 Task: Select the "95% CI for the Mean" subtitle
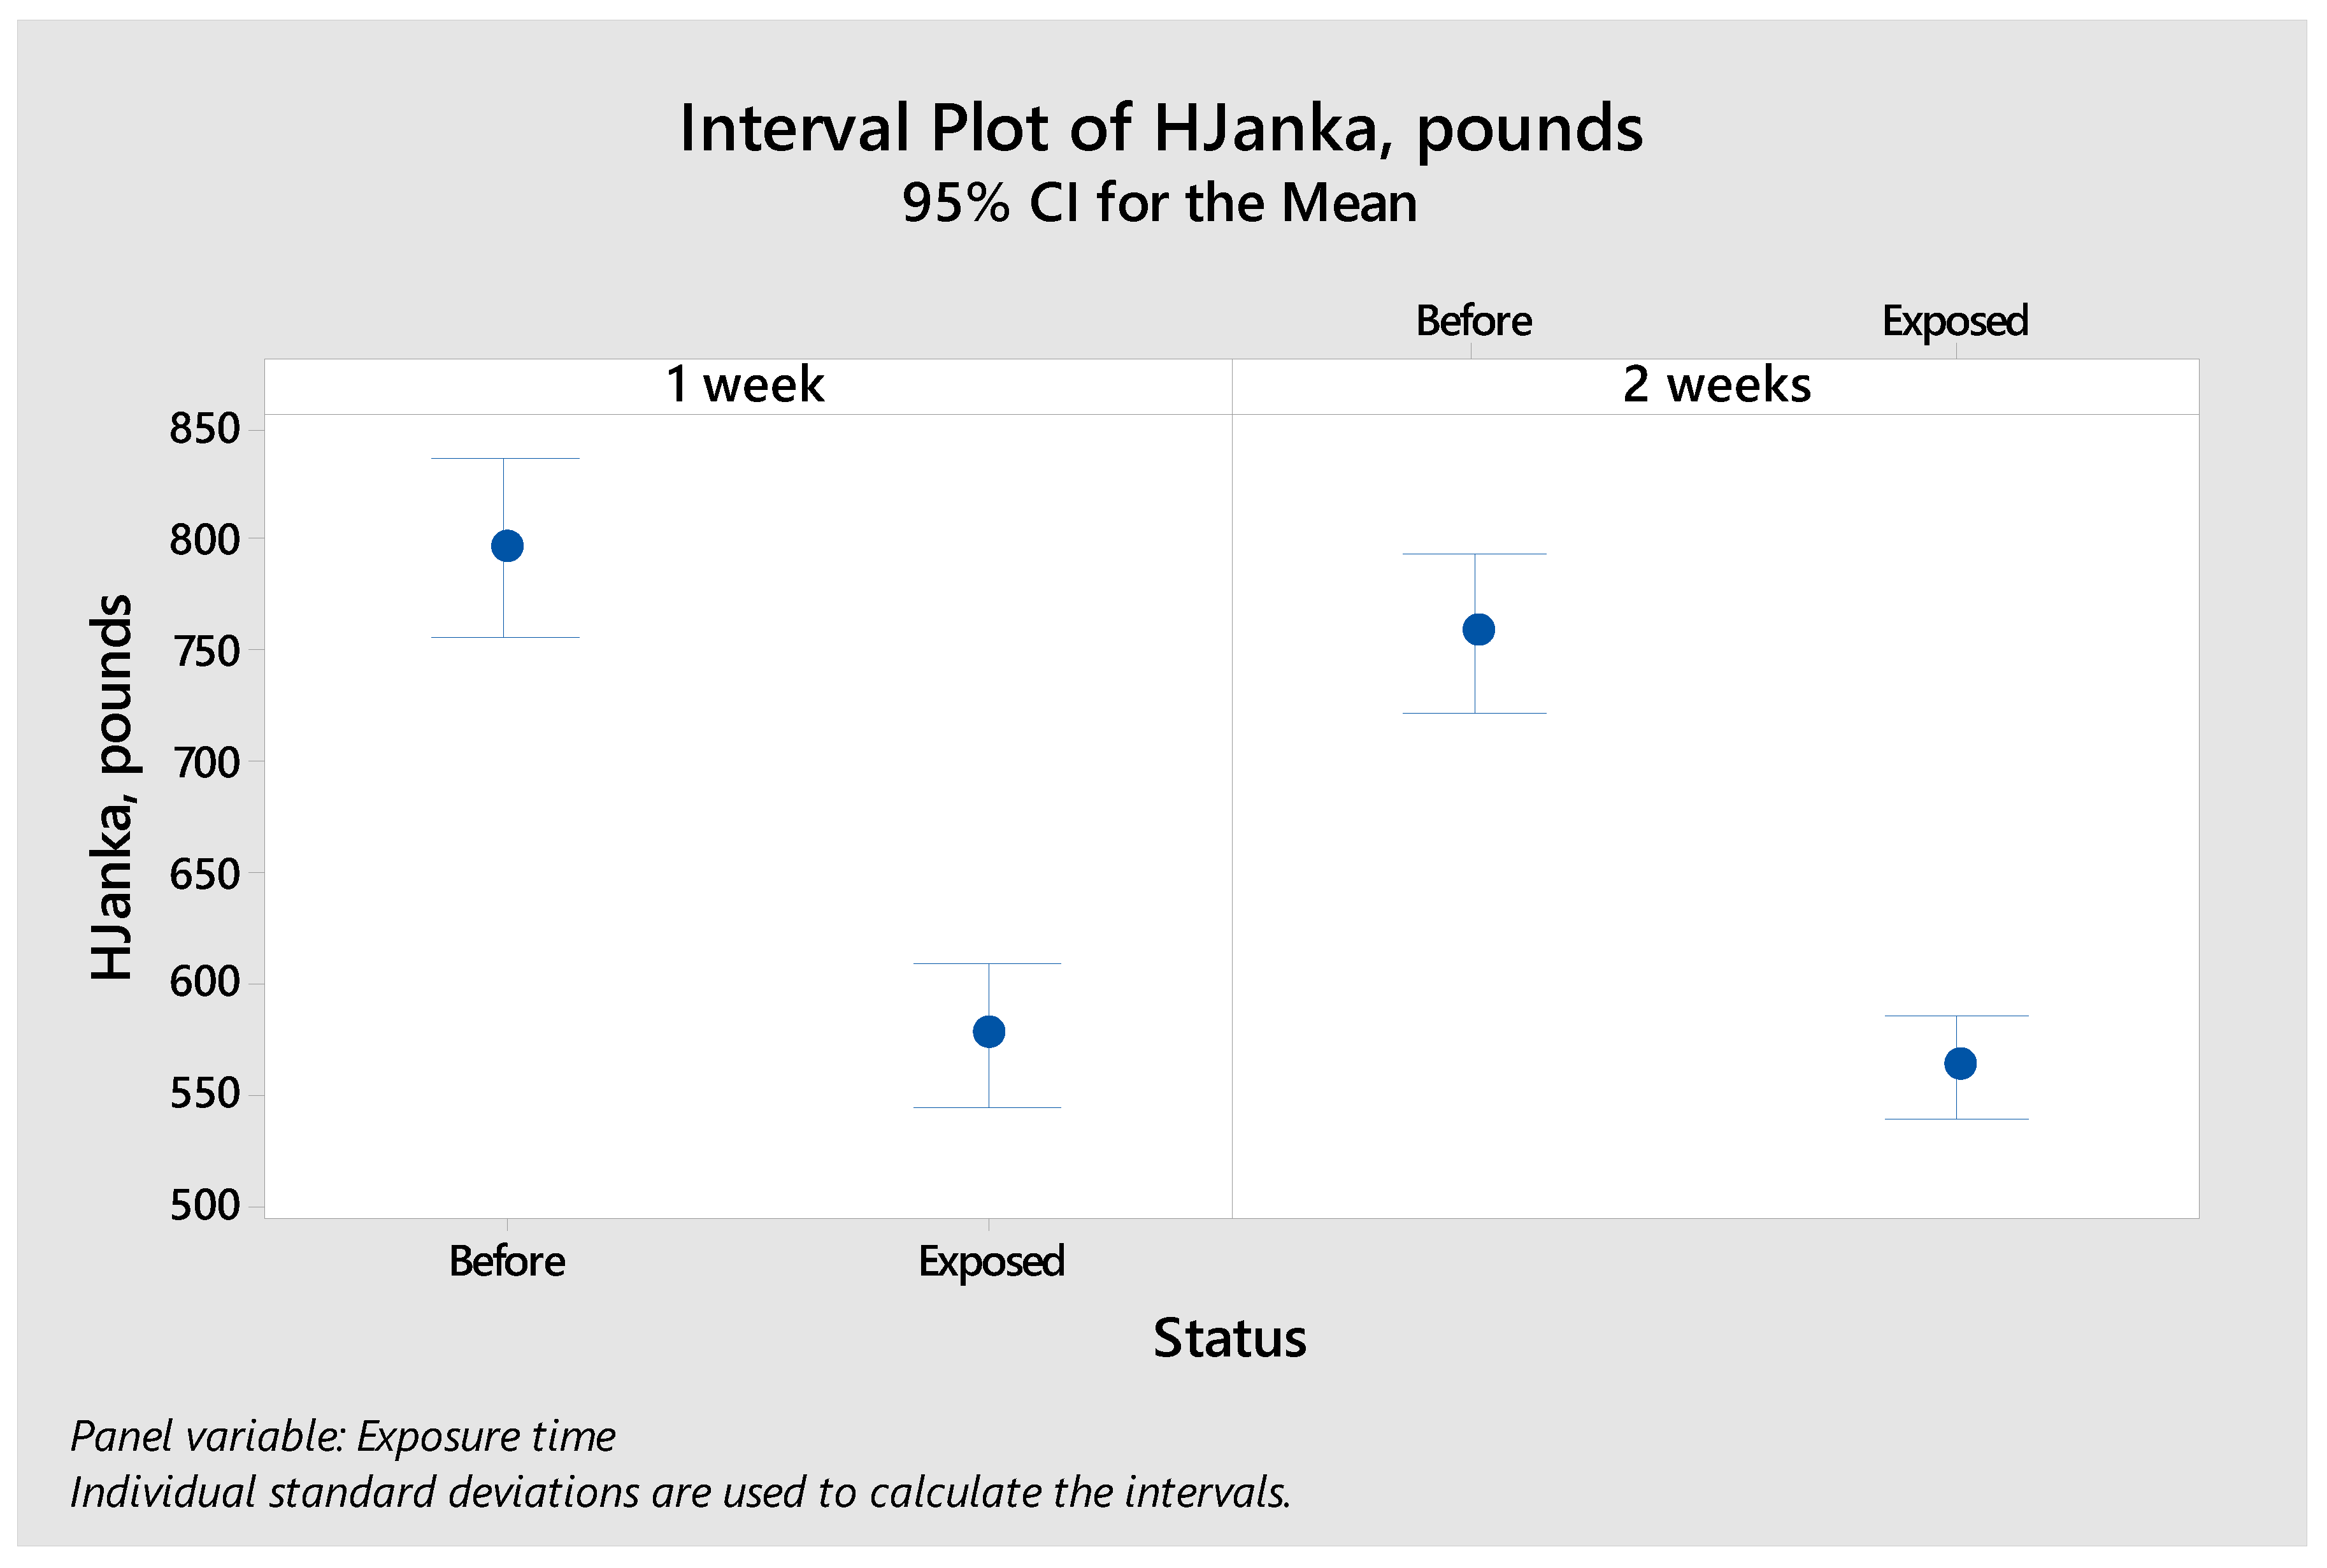(1159, 203)
